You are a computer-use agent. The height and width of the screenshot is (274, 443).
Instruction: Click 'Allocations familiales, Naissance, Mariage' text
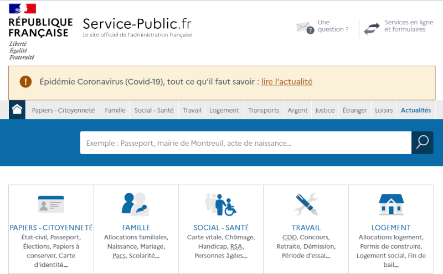tap(136, 246)
